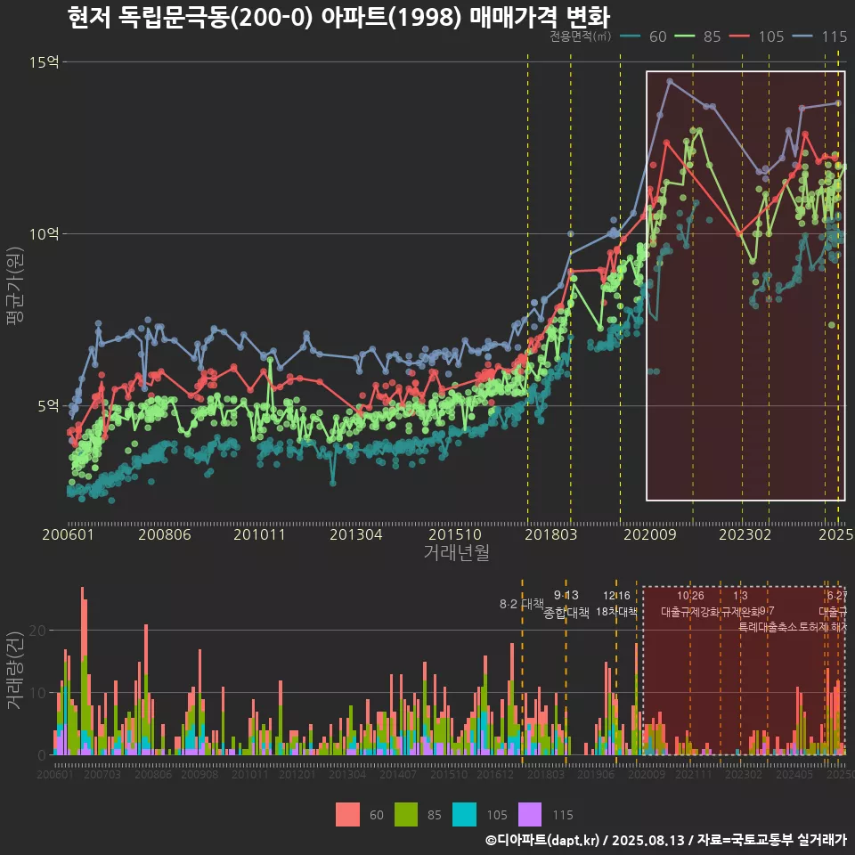Click the teal 60 line legend marker
Viewport: 855px width, 855px height.
pyautogui.click(x=631, y=37)
